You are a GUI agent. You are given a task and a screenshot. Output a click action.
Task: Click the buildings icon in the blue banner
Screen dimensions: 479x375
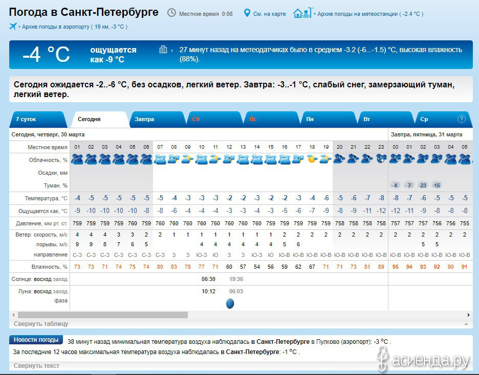click(163, 50)
